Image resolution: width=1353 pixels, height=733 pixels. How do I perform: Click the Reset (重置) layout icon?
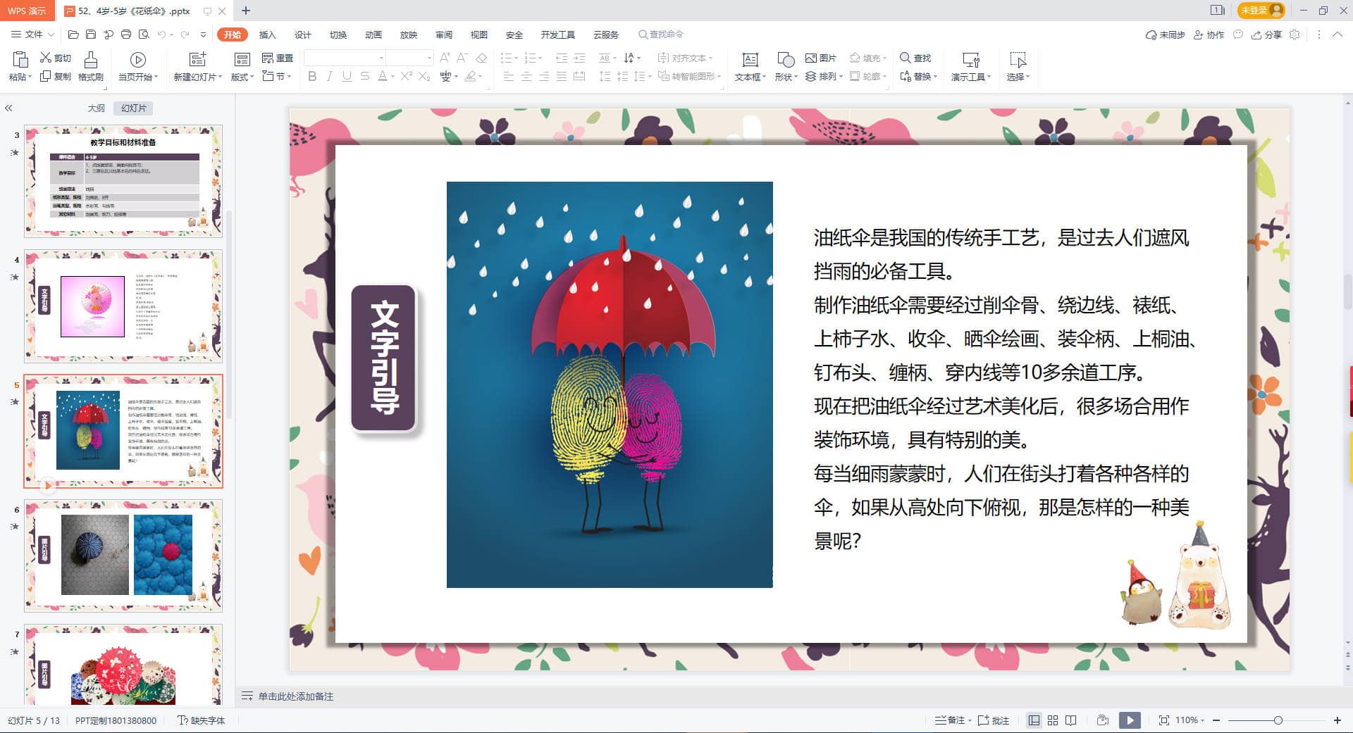[268, 58]
